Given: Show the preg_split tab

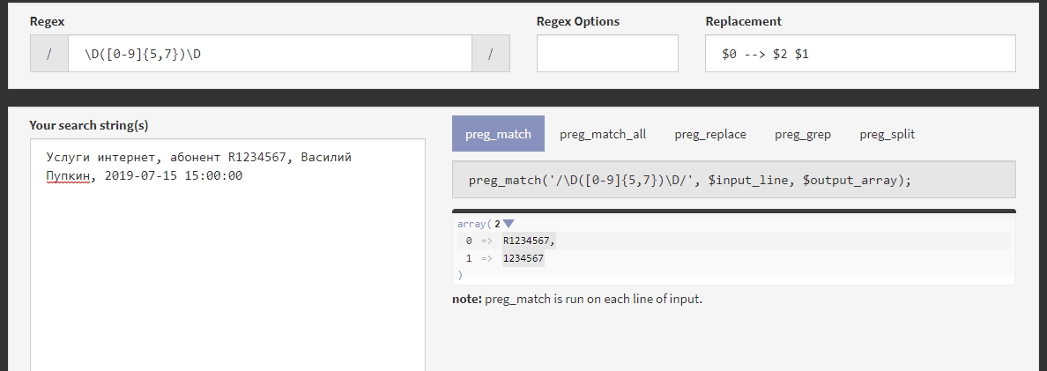Looking at the screenshot, I should [x=887, y=134].
